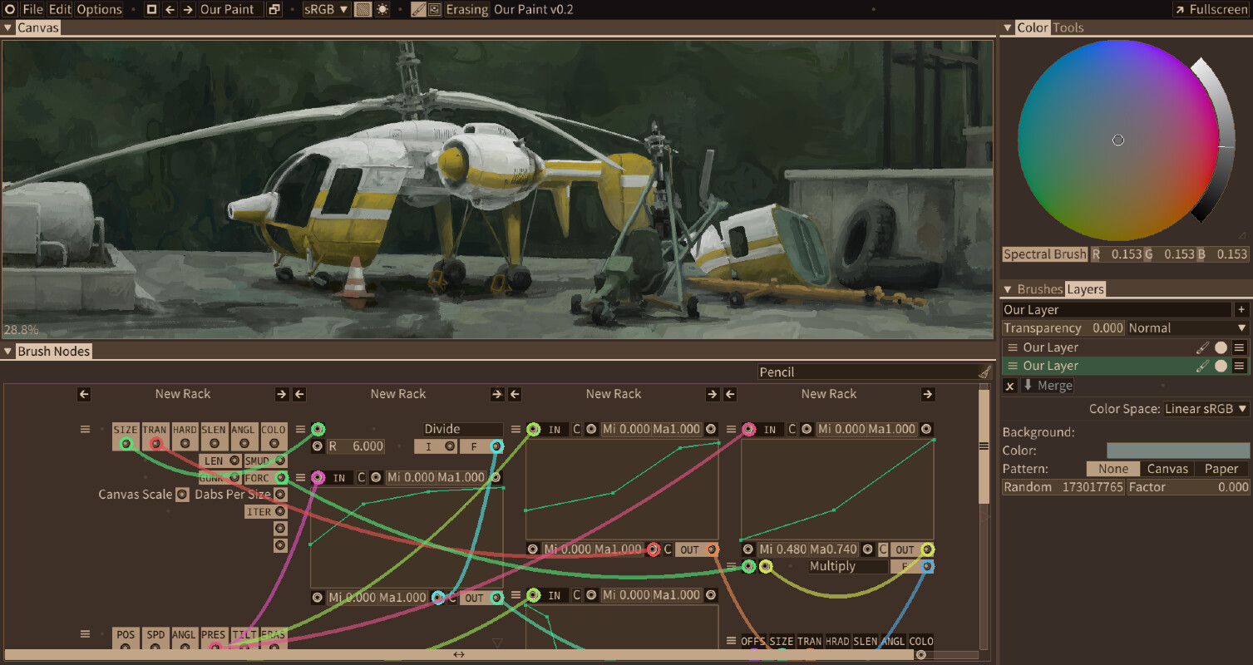Click the SIZE output socket on brush node

pos(126,444)
